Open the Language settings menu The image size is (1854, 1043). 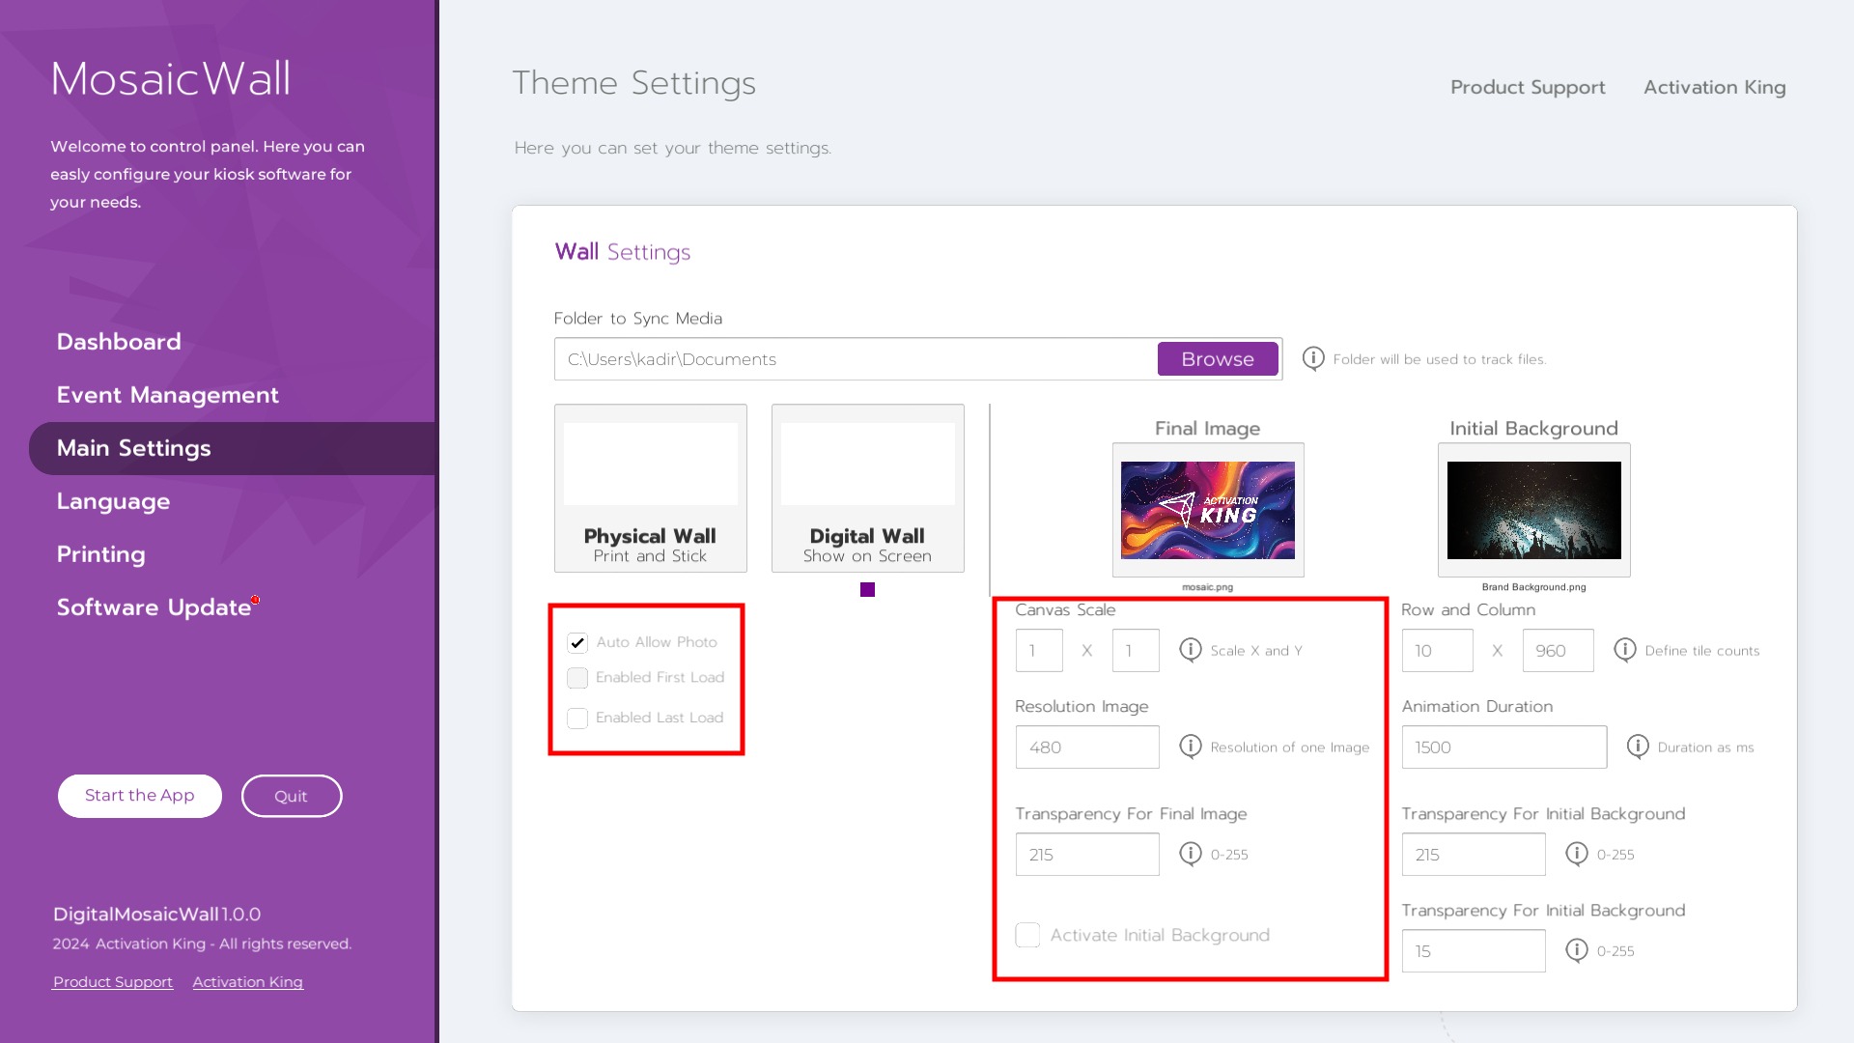pos(113,501)
